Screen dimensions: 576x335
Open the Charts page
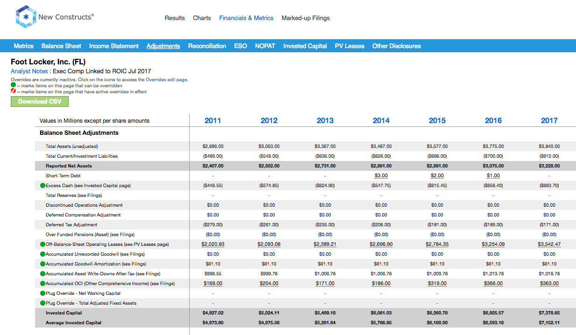click(202, 18)
